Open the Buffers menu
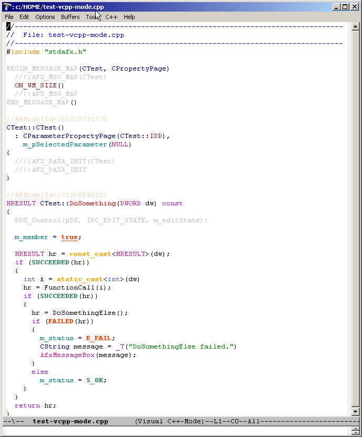The width and height of the screenshot is (362, 437). click(x=71, y=17)
